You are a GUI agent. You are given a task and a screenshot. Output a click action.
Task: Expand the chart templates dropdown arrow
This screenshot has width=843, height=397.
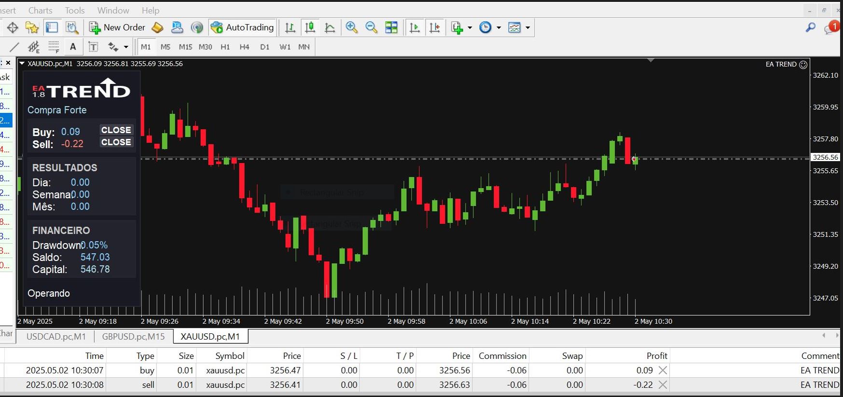527,27
